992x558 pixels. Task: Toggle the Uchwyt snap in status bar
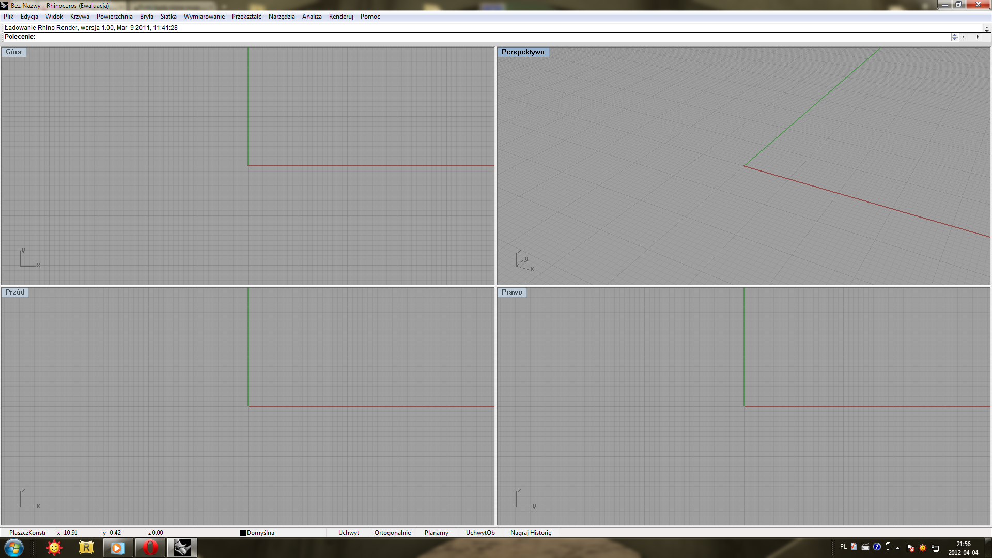349,533
